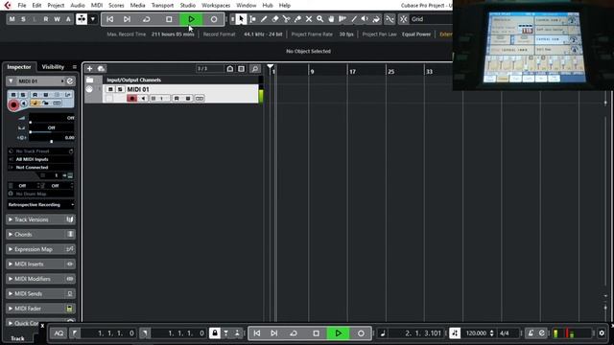
Task: Expand Track Versions section
Action: (x=40, y=219)
